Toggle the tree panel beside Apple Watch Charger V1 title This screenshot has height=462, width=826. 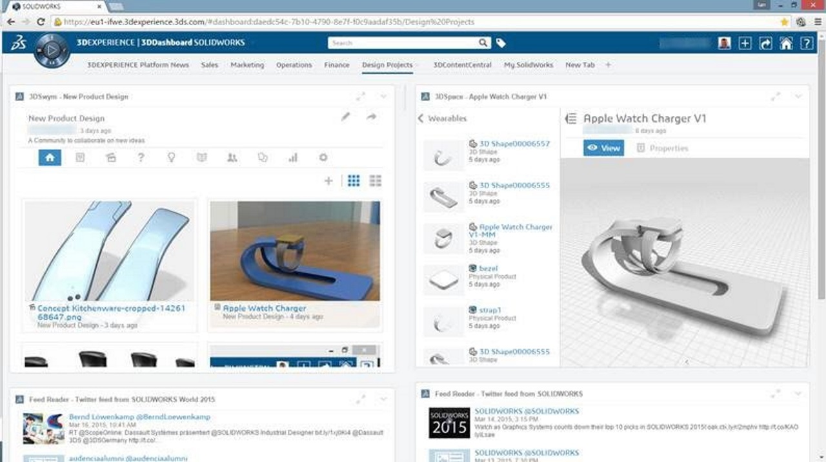coord(570,119)
